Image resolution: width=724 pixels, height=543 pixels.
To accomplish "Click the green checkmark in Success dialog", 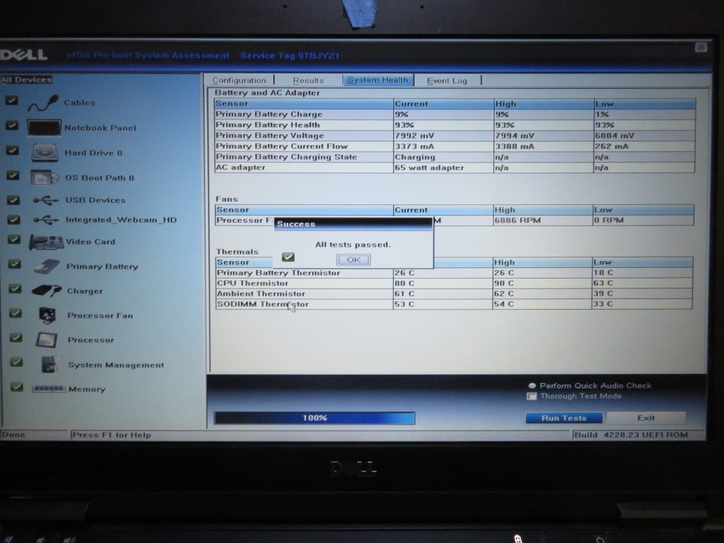I will click(288, 257).
